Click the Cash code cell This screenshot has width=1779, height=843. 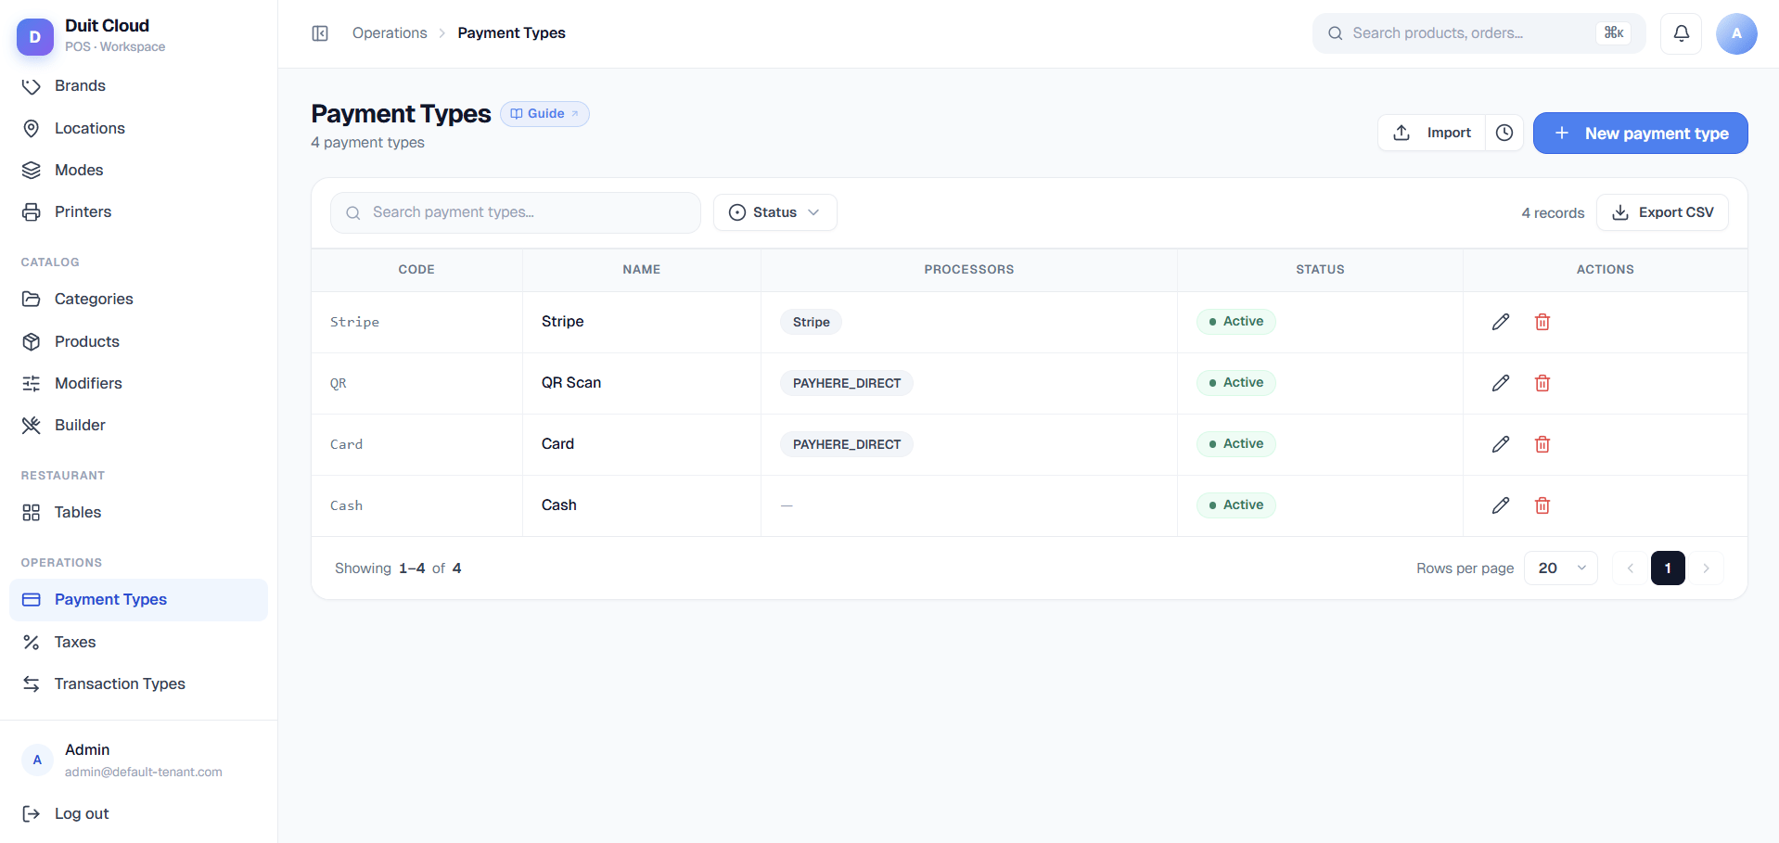point(416,505)
